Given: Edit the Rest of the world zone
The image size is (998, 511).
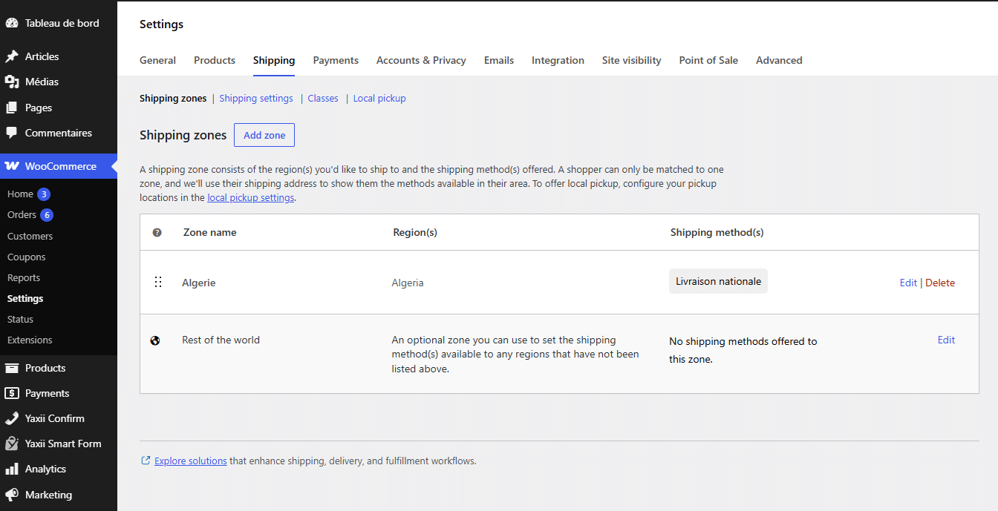Looking at the screenshot, I should [x=946, y=340].
